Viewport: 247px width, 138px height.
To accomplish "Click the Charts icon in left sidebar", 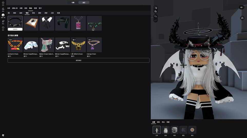I will [3, 9].
